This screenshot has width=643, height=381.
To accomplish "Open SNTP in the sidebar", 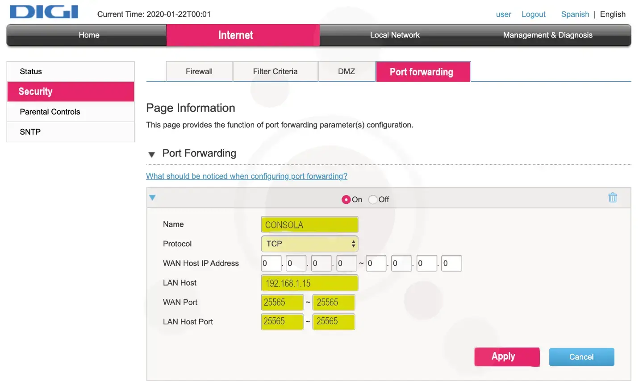I will [x=71, y=132].
